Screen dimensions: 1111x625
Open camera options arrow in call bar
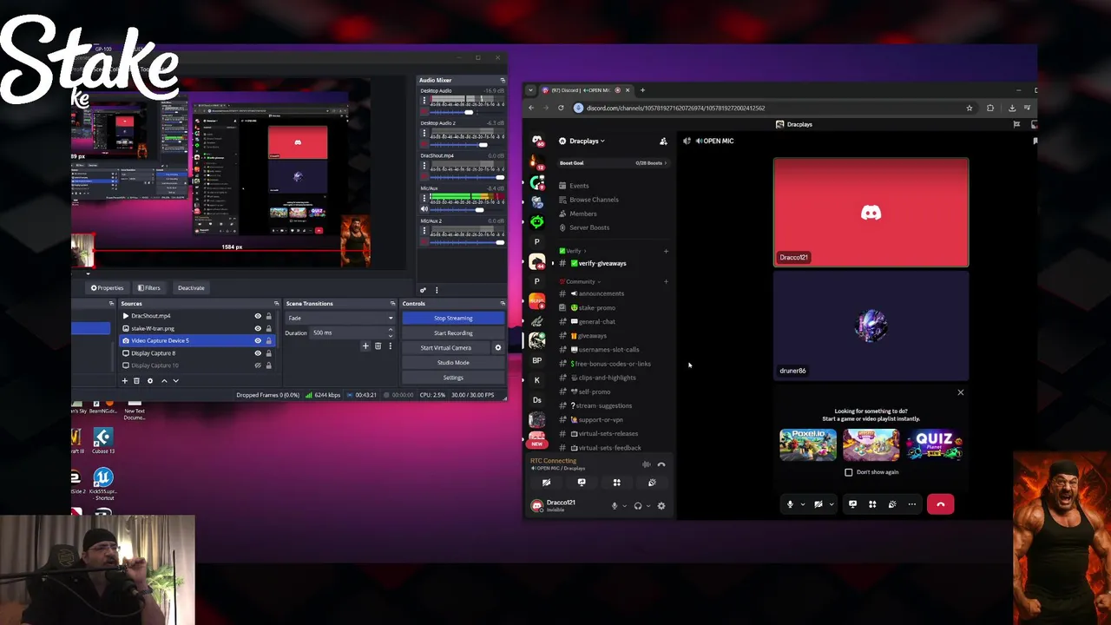(831, 504)
